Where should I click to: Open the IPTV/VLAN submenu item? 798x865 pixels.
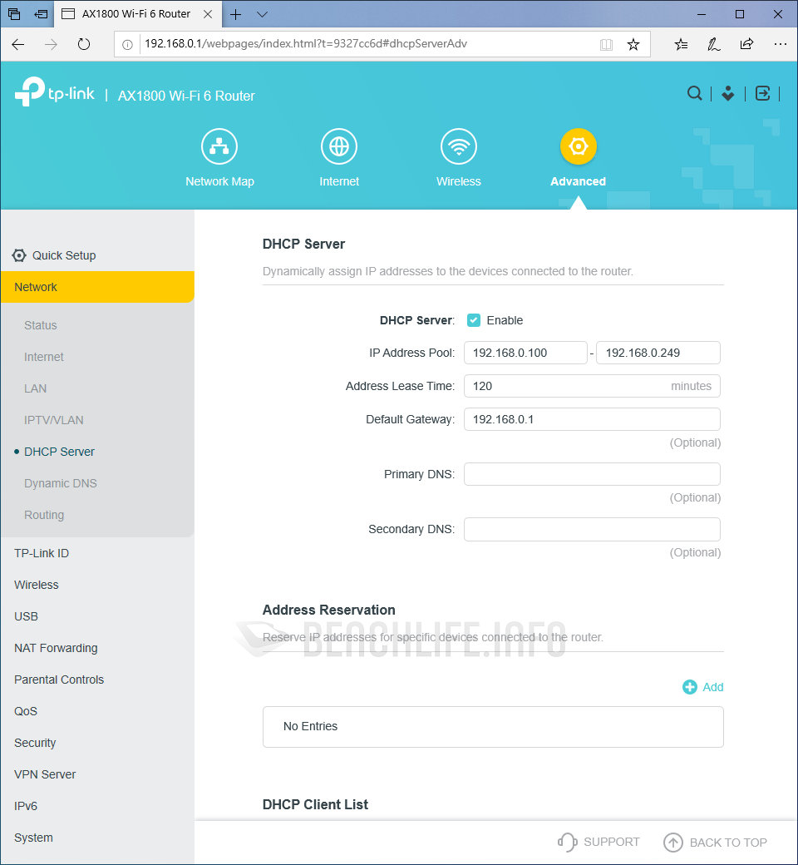(53, 420)
